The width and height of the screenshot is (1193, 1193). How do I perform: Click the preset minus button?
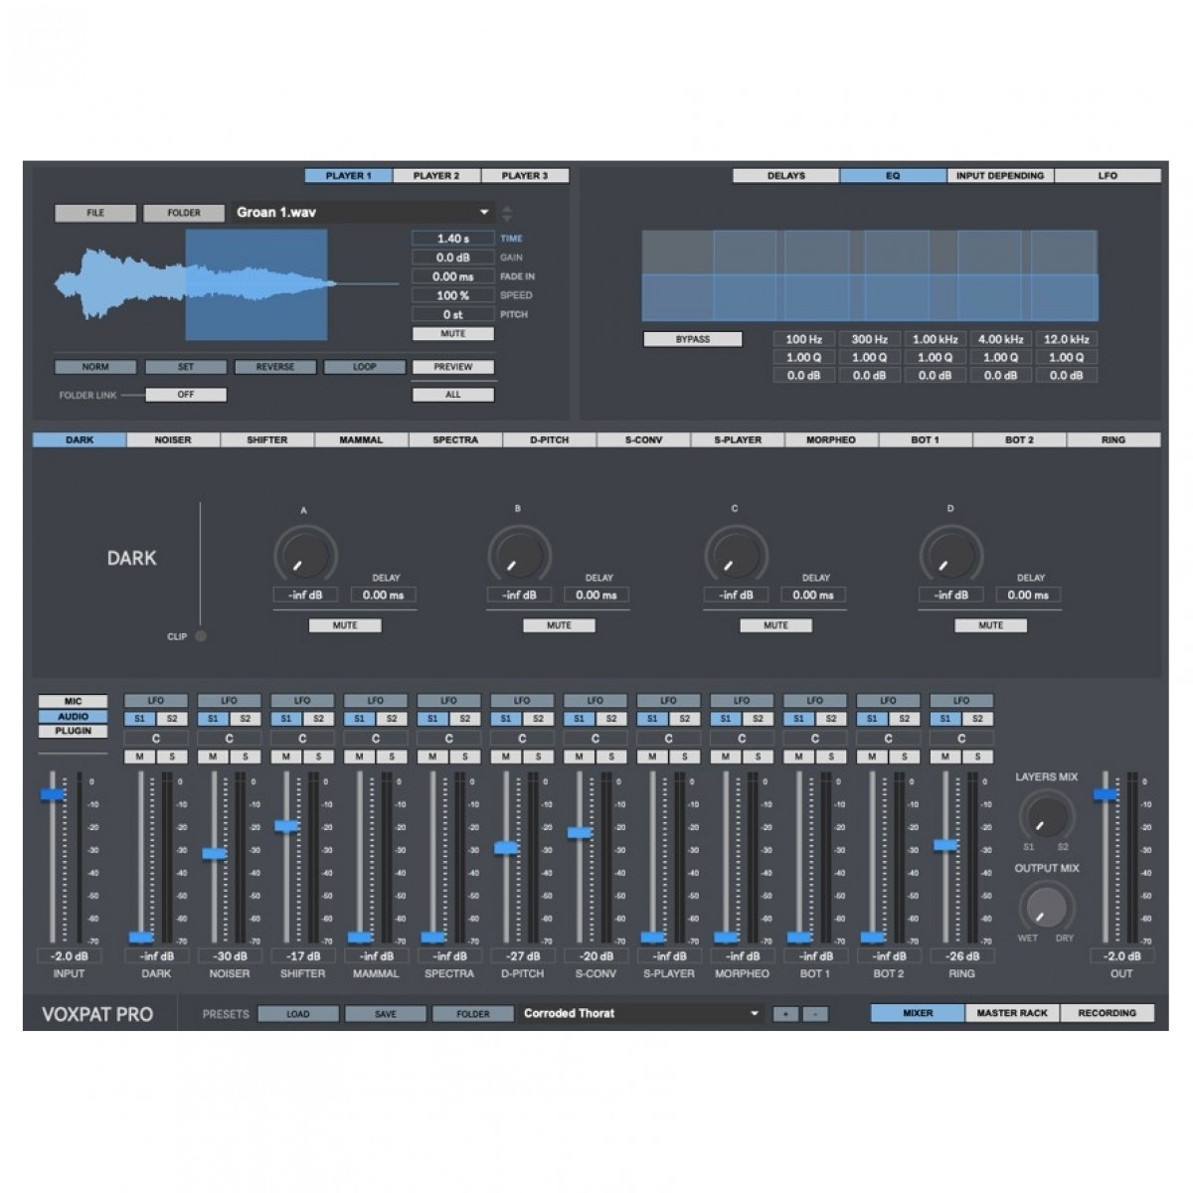[813, 1014]
